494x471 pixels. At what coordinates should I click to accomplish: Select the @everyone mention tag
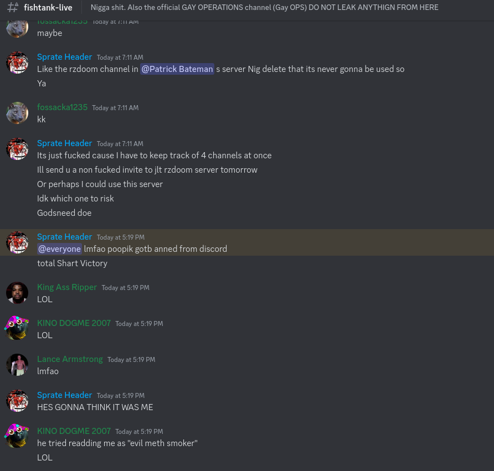[x=59, y=249]
